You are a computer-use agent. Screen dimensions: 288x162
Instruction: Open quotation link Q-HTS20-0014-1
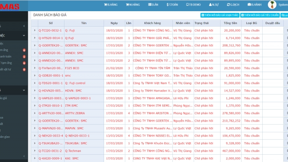(51, 38)
